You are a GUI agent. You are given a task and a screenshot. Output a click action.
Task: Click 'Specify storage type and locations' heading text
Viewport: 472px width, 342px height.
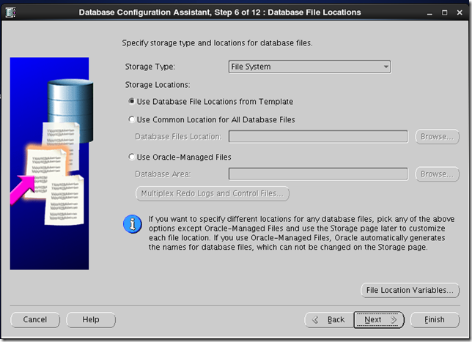(217, 43)
